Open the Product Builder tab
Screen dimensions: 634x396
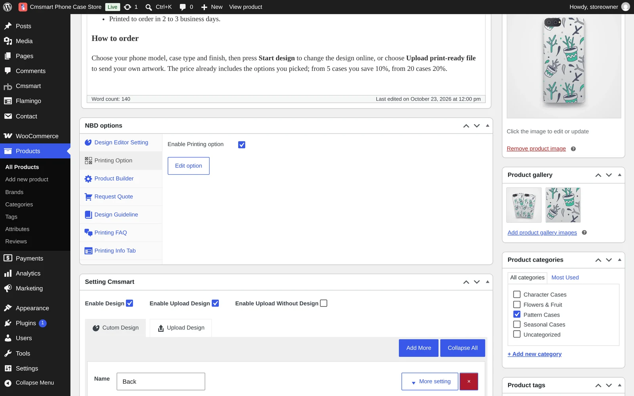[x=121, y=179]
